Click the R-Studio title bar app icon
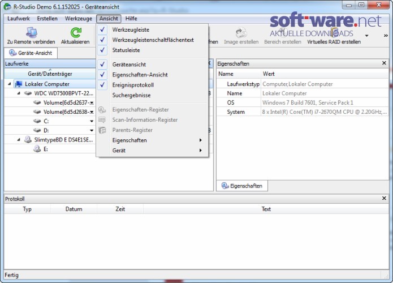Image resolution: width=393 pixels, height=283 pixels. [7, 7]
